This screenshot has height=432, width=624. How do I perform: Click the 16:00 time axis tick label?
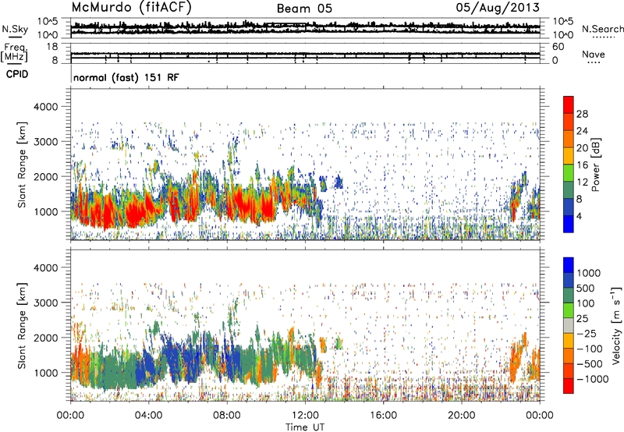click(383, 416)
